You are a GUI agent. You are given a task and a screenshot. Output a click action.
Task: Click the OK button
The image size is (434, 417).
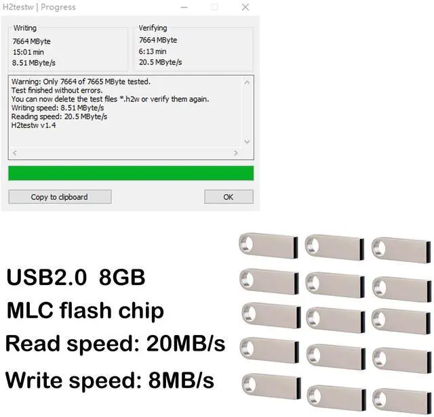[x=229, y=197]
